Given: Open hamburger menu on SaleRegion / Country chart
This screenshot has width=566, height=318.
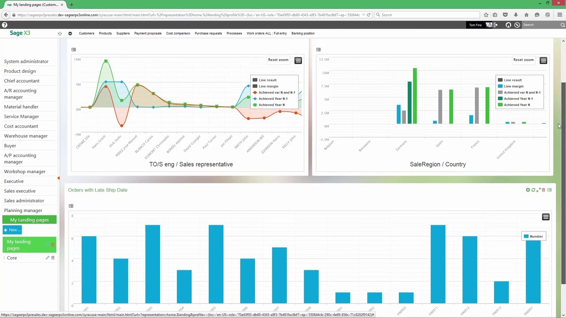Looking at the screenshot, I should [543, 60].
